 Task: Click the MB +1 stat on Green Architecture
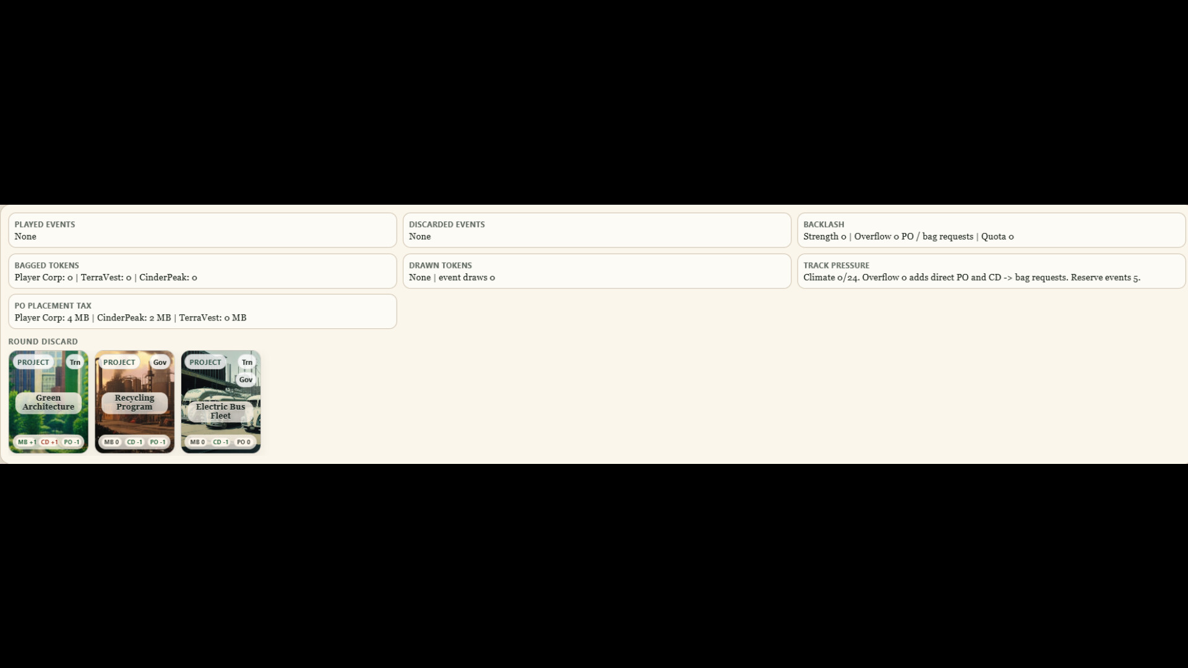point(27,442)
